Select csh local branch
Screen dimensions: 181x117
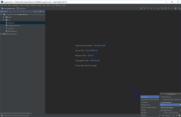click(x=170, y=105)
